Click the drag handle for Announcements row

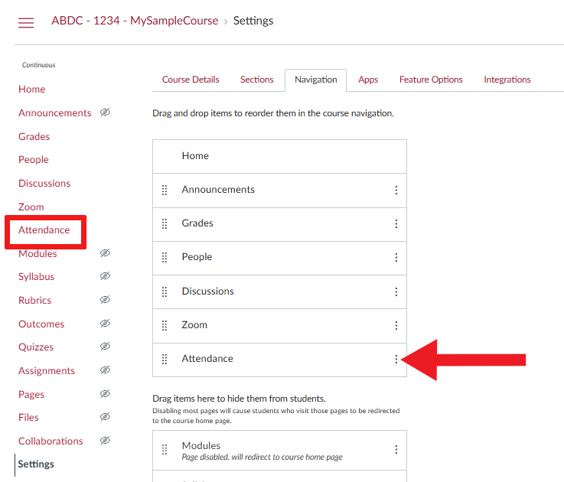(165, 190)
